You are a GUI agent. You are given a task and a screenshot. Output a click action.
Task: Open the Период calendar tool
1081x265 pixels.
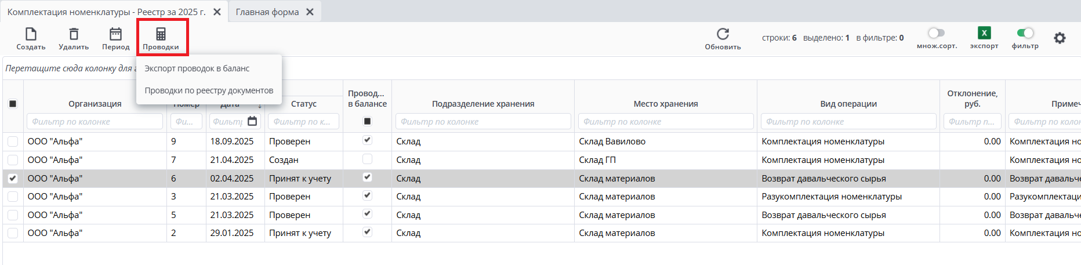pos(115,34)
